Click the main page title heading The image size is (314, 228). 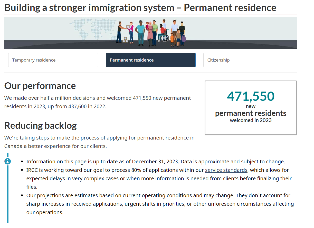point(140,8)
